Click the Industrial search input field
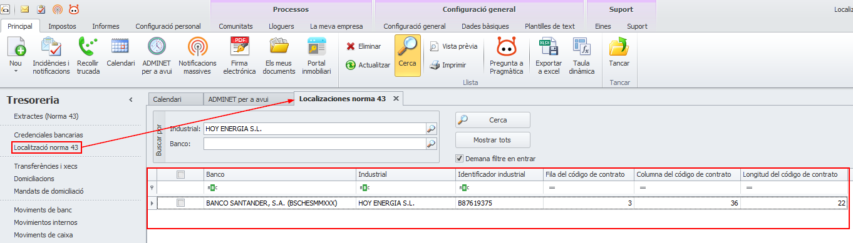Image resolution: width=853 pixels, height=243 pixels. tap(315, 129)
